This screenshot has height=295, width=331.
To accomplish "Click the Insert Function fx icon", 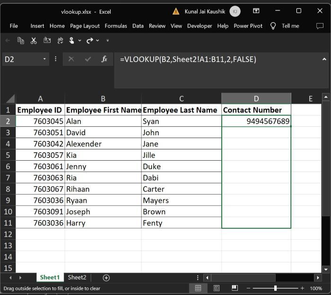I will (x=104, y=59).
